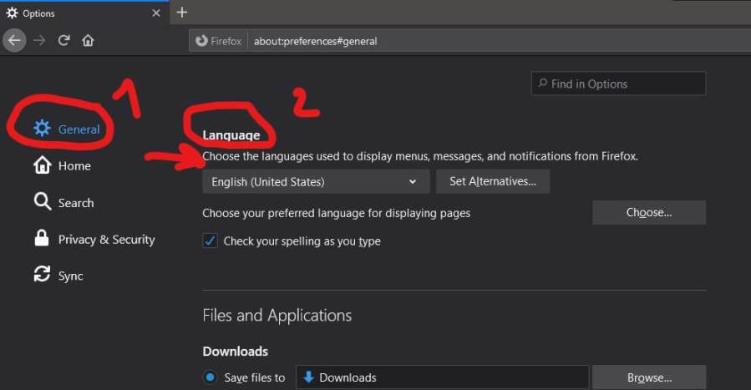Screen dimensions: 751x390
Task: Select the Save files to radio button
Action: click(x=211, y=377)
